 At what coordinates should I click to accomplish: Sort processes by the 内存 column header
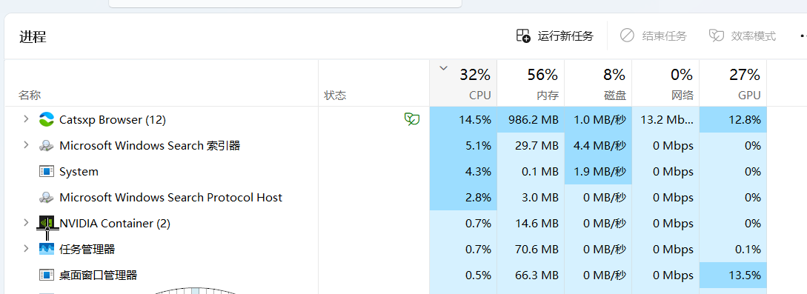(x=531, y=83)
